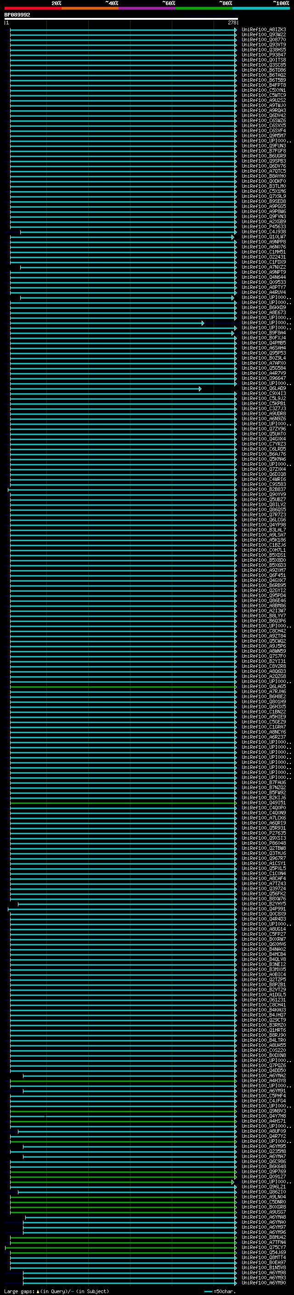Screen dimensions: 294x1295
Task: Click the red 20% identity legend bar
Action: pyautogui.click(x=33, y=8)
